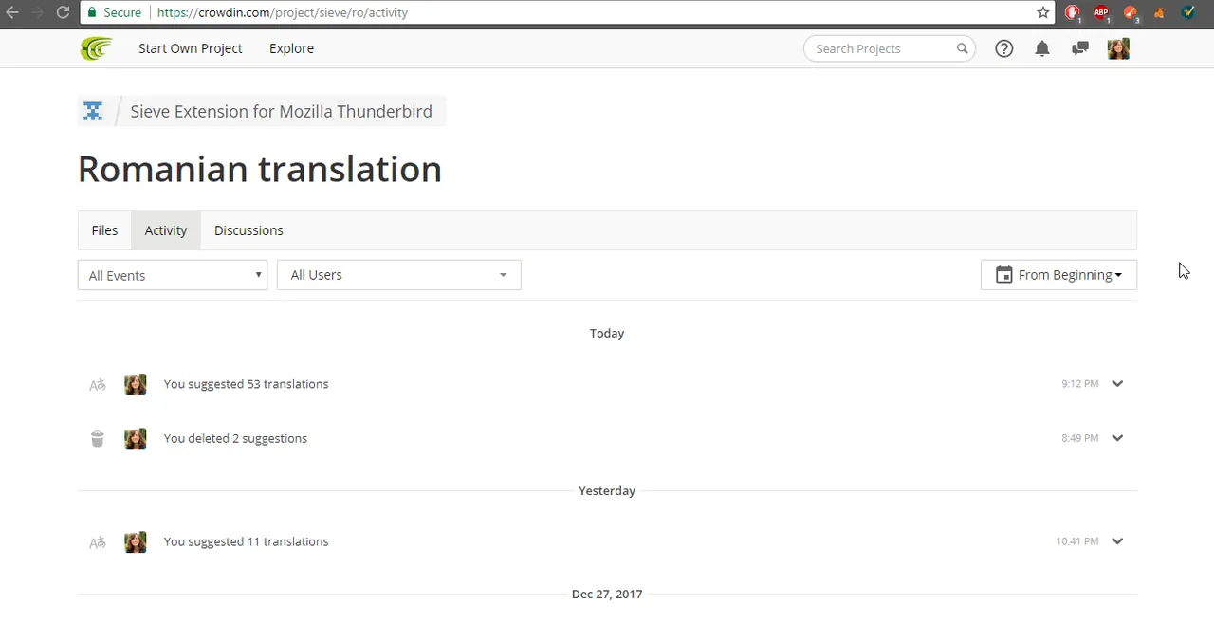Open Sieve Extension for Mozilla Thunderbird link

point(281,111)
